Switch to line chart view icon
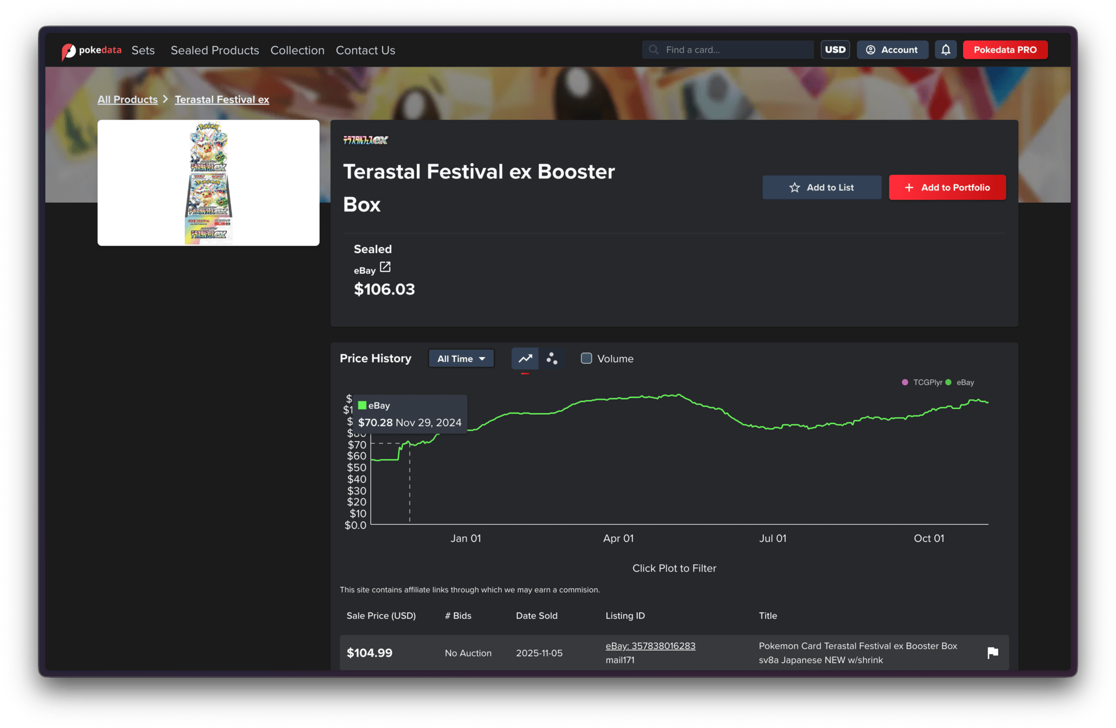The image size is (1116, 728). pos(525,358)
